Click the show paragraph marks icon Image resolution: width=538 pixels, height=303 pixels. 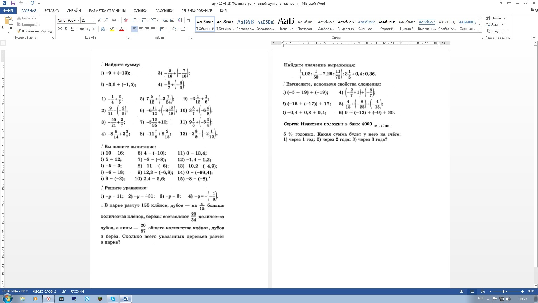pyautogui.click(x=189, y=20)
